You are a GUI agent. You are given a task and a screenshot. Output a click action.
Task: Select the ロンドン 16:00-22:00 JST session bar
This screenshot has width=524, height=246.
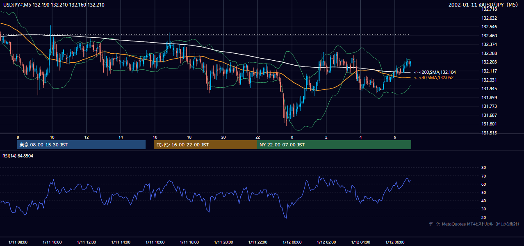click(205, 145)
